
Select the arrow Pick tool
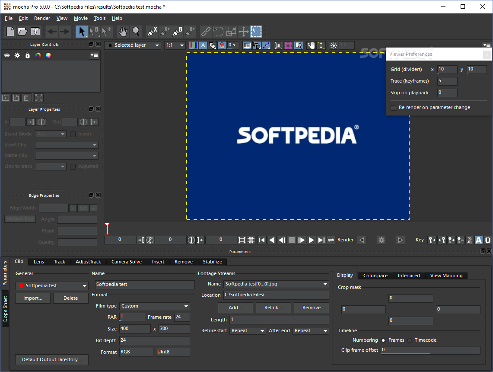coord(81,32)
